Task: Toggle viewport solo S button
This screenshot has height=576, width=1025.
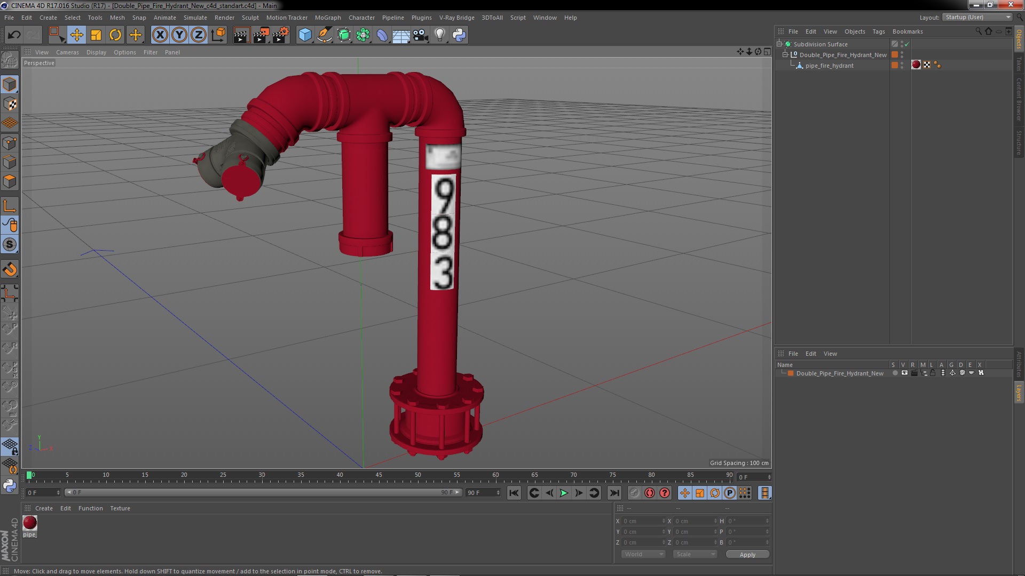Action: pos(10,244)
